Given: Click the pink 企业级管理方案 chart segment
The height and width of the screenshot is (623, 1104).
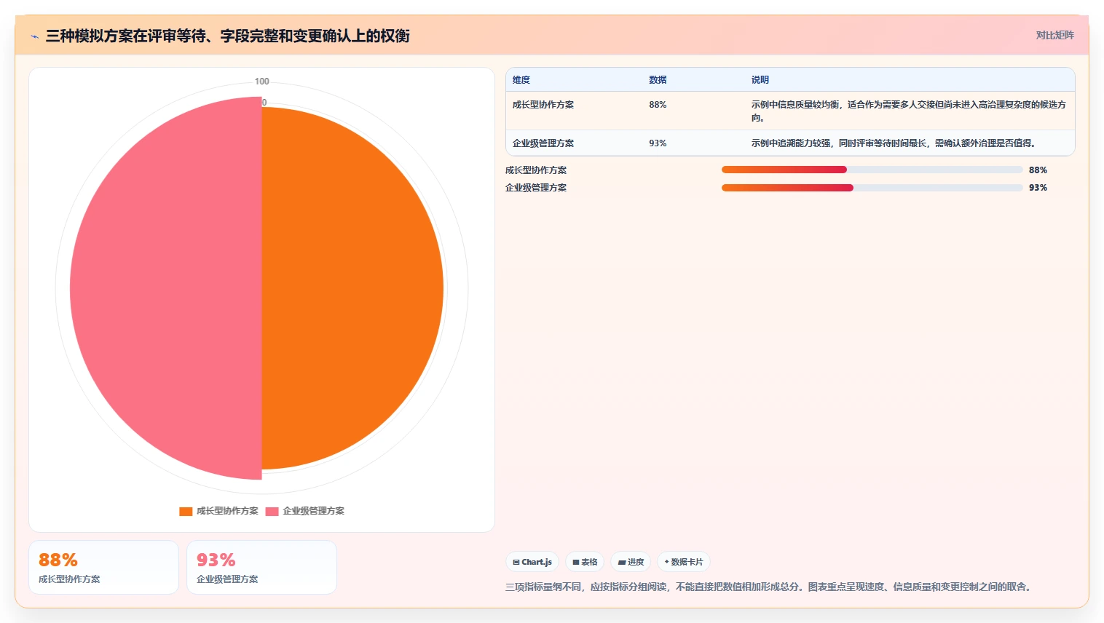Looking at the screenshot, I should pos(166,288).
